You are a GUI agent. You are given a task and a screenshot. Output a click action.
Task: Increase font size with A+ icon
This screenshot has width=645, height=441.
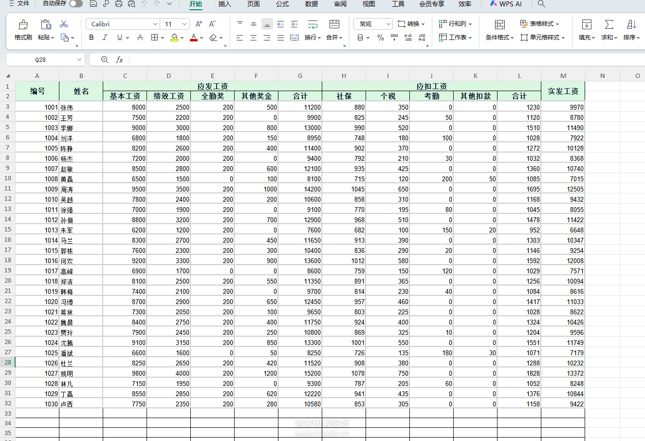pyautogui.click(x=199, y=24)
